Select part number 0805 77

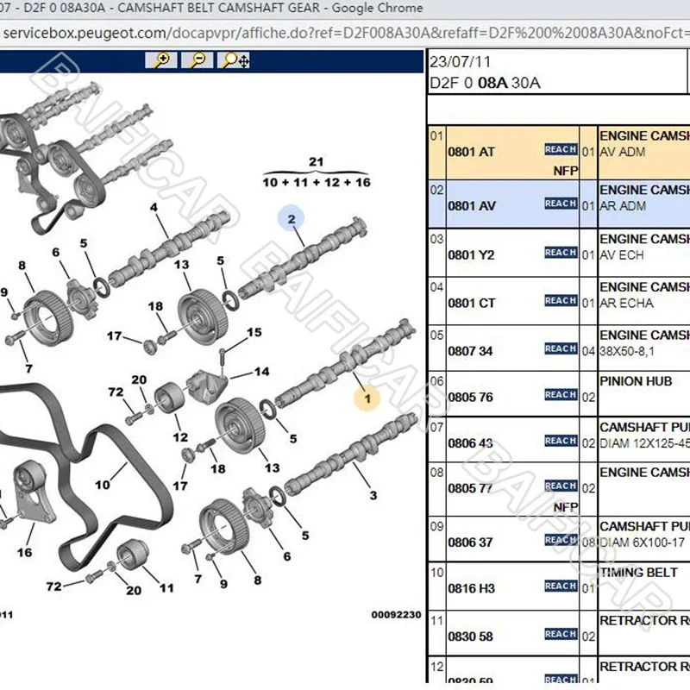click(x=470, y=488)
